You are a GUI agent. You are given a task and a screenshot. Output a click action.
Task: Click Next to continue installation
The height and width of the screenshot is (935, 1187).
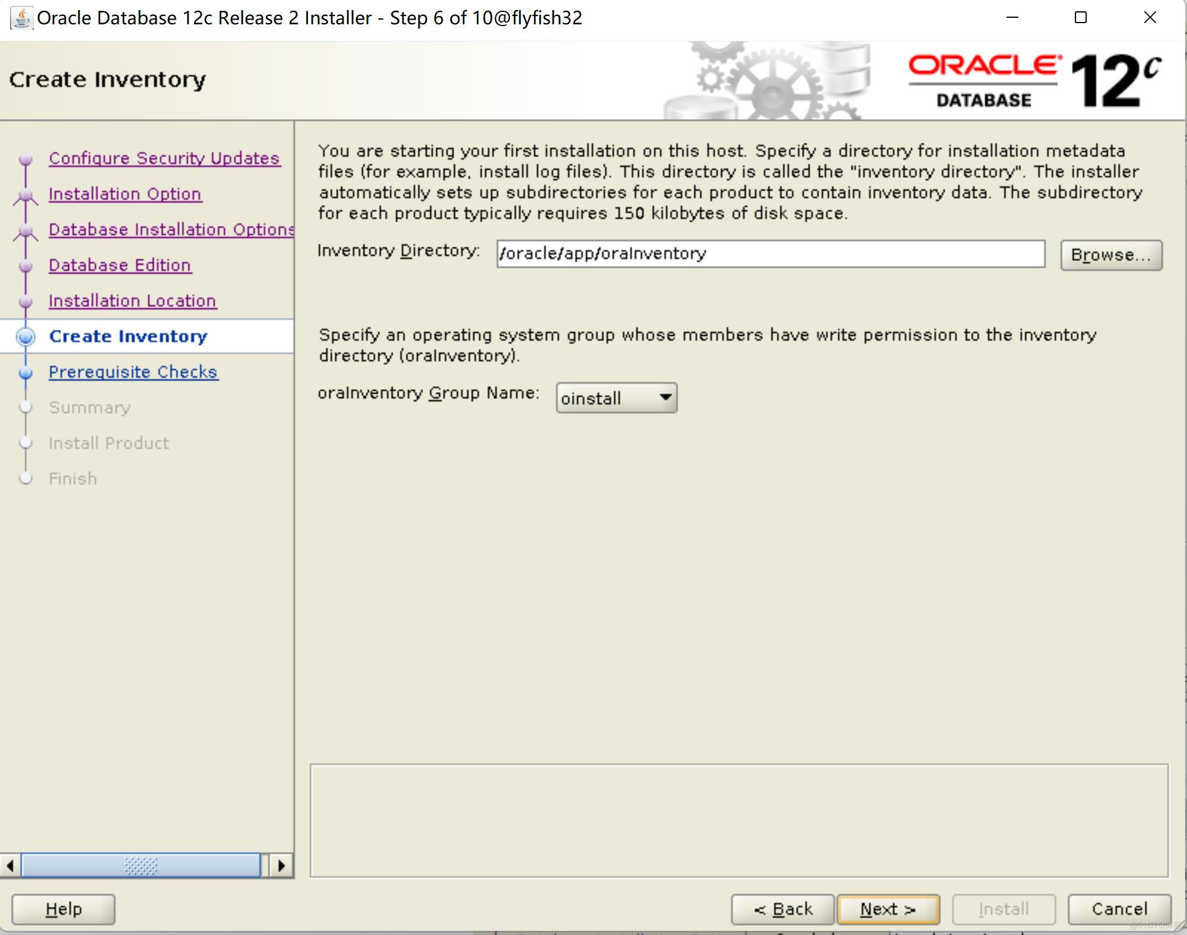point(888,909)
